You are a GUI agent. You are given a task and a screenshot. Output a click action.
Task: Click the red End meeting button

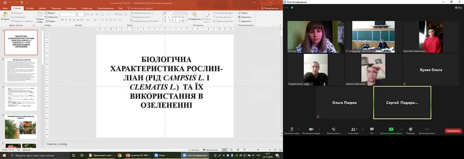(x=453, y=131)
